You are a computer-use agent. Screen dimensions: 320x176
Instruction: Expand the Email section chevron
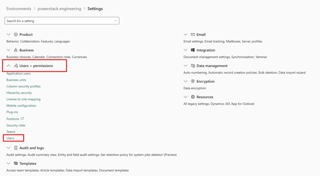click(186, 34)
